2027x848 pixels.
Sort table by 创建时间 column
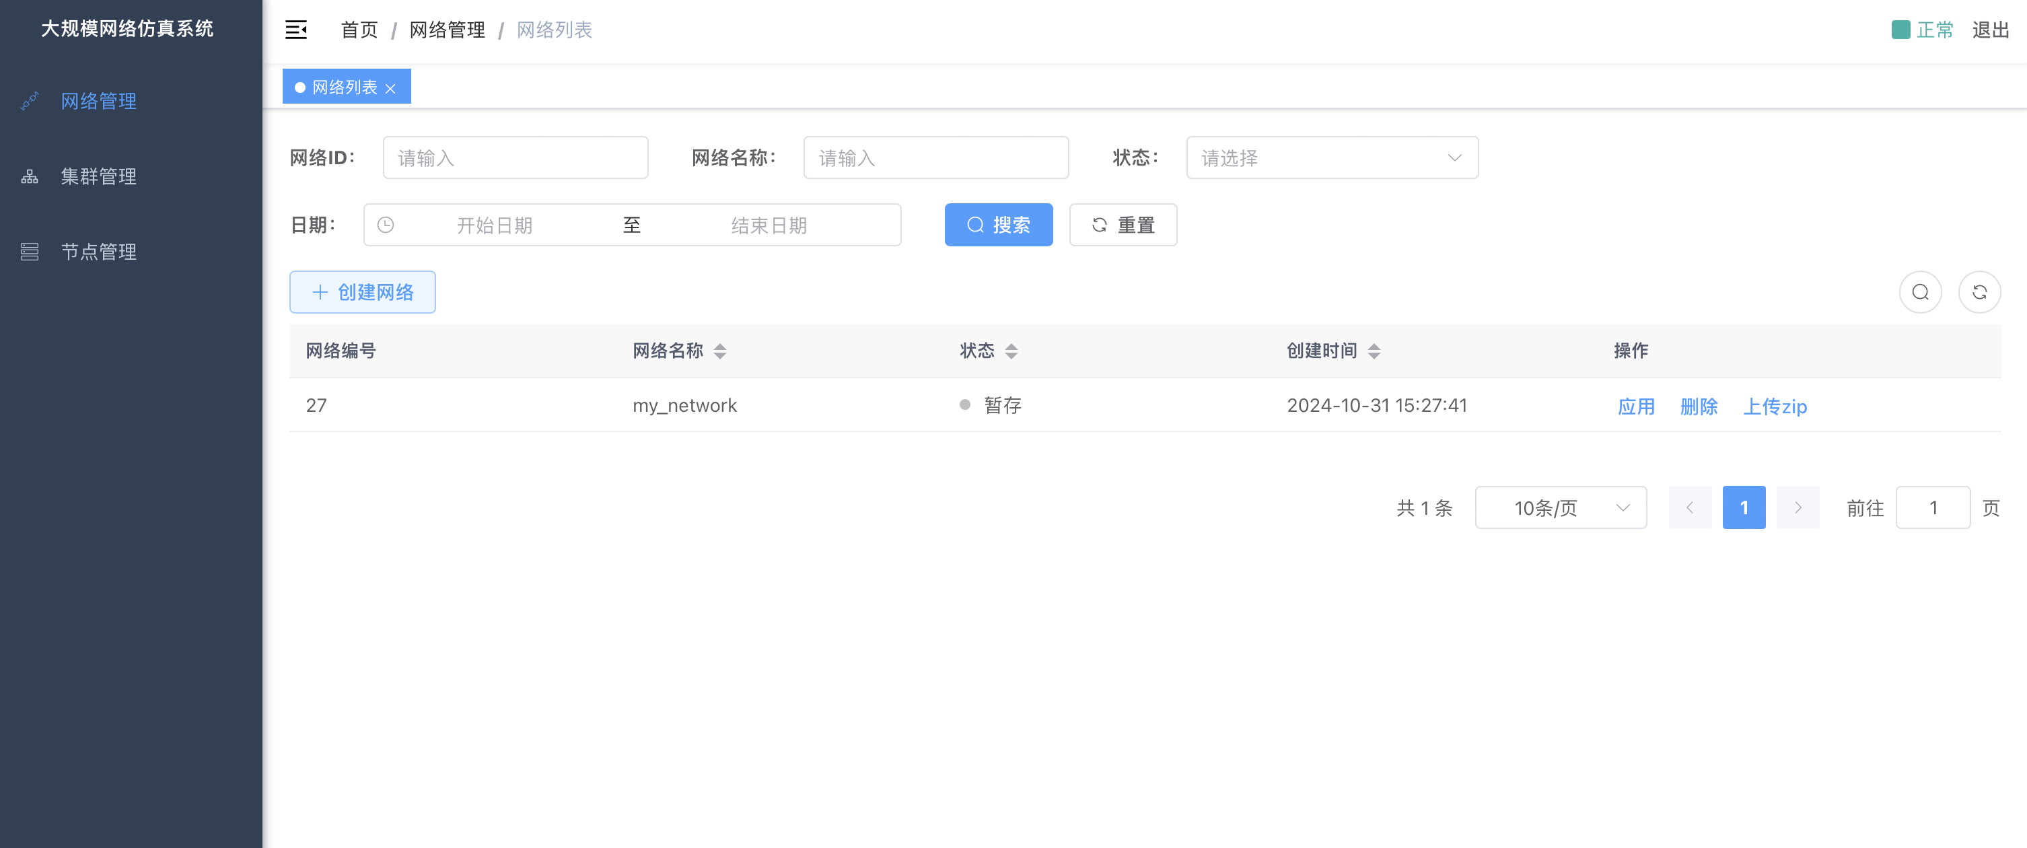[x=1374, y=351]
